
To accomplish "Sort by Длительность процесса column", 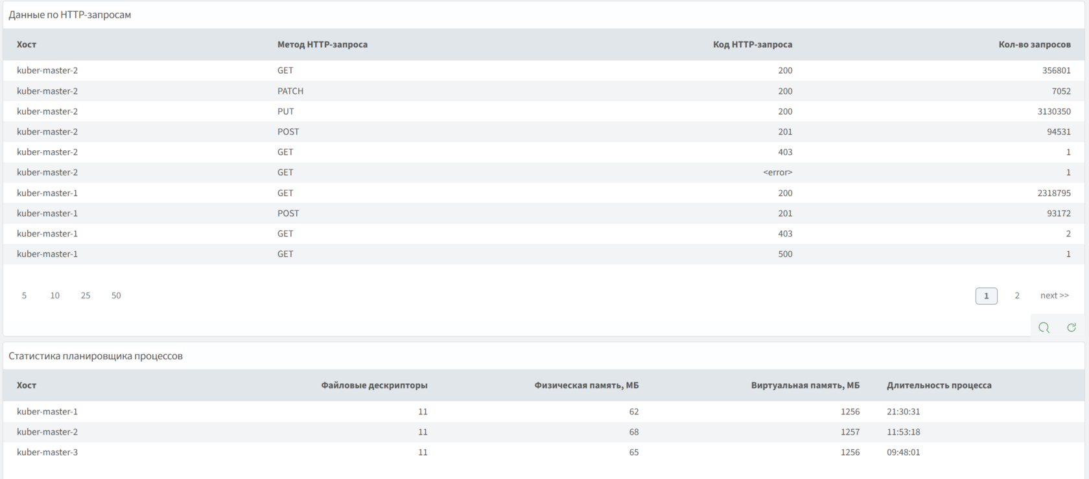I will (x=939, y=385).
